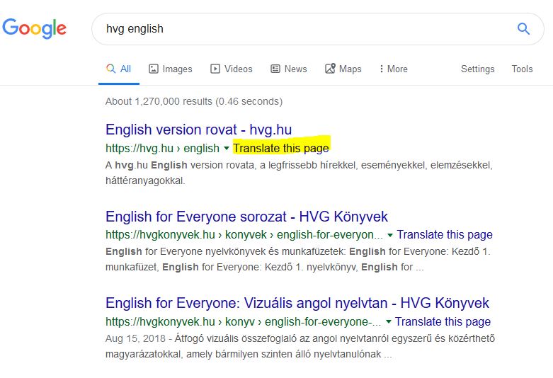Open search Tools

coord(522,69)
